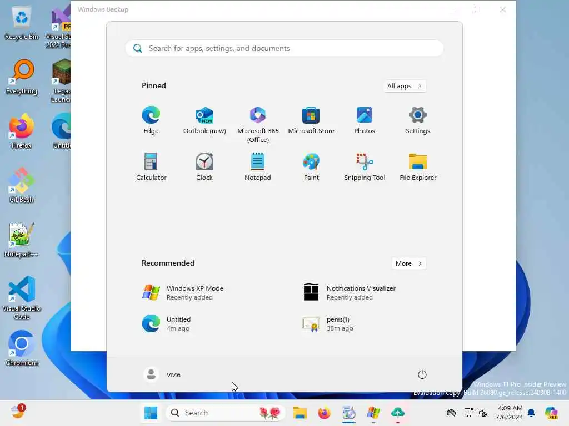Open Firefox from the taskbar
Image resolution: width=569 pixels, height=426 pixels.
pos(324,413)
